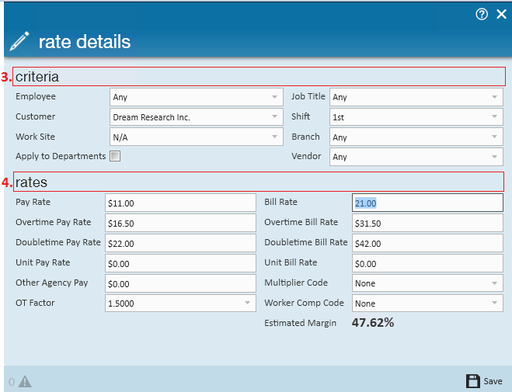Click the Worker Comp Code label
This screenshot has width=512, height=392.
tap(304, 303)
